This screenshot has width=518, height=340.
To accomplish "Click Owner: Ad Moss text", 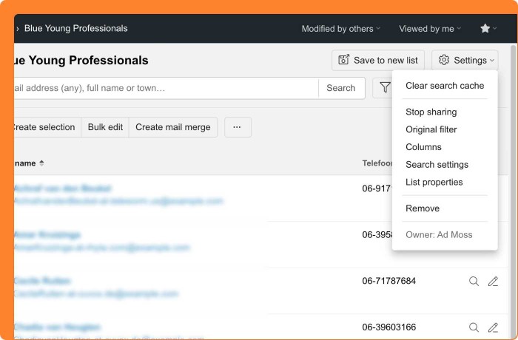I will (439, 235).
